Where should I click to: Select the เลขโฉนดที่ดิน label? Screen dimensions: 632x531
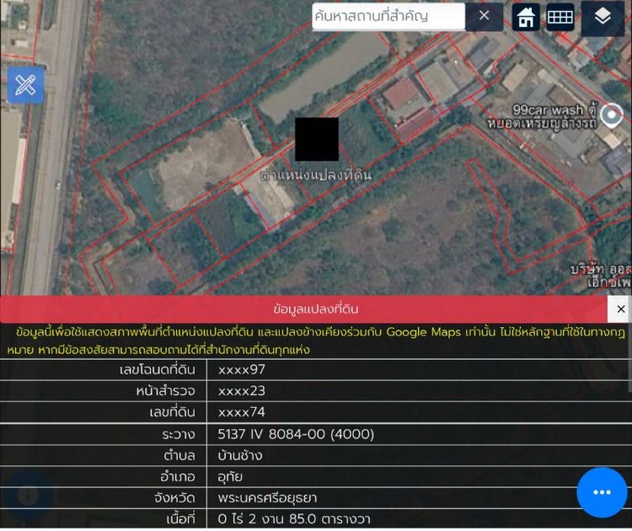(158, 370)
